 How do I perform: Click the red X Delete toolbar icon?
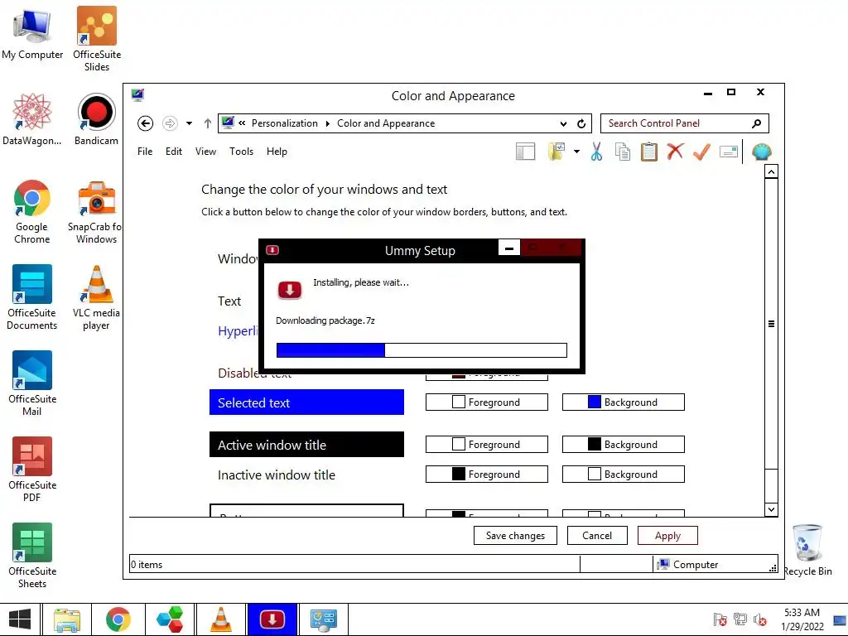pyautogui.click(x=675, y=152)
